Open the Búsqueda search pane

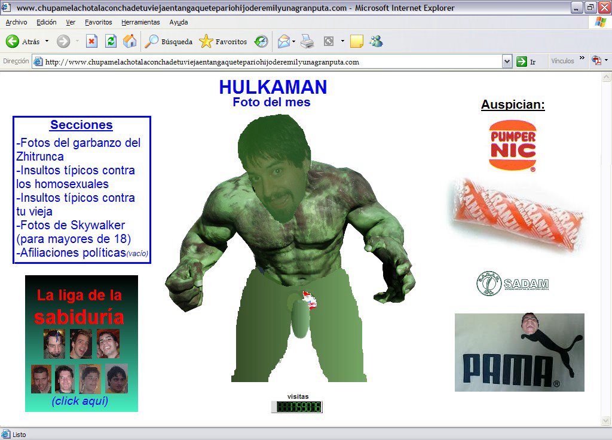(x=168, y=41)
